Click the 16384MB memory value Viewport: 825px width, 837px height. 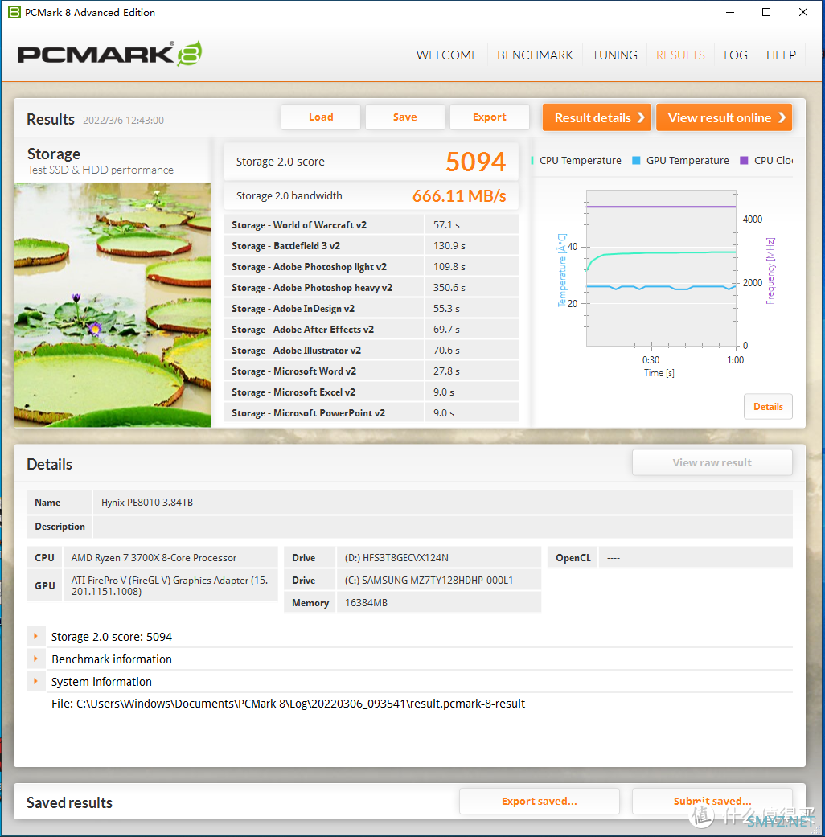tap(438, 602)
